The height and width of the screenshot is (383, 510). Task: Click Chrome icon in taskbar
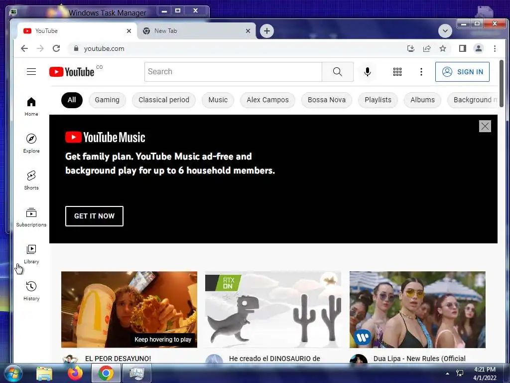[x=106, y=373]
